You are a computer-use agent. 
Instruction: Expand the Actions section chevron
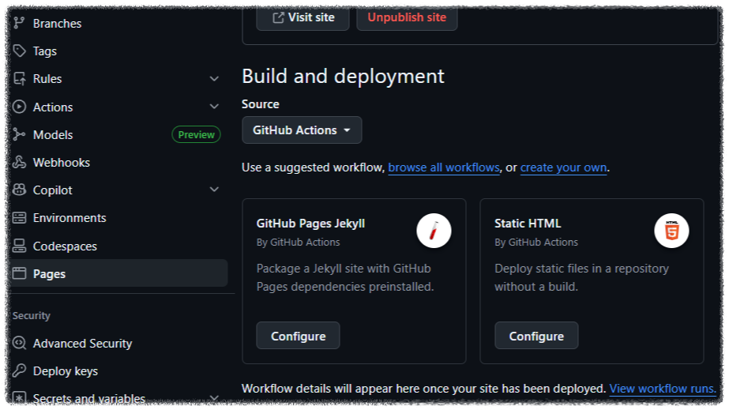point(214,107)
